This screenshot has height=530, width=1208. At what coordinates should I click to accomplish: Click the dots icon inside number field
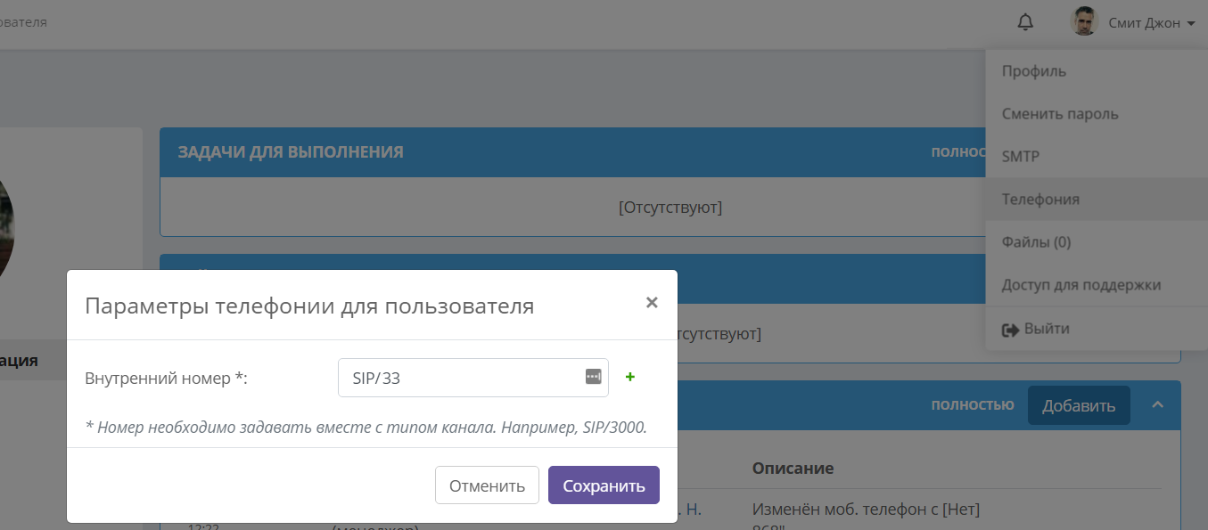click(593, 377)
